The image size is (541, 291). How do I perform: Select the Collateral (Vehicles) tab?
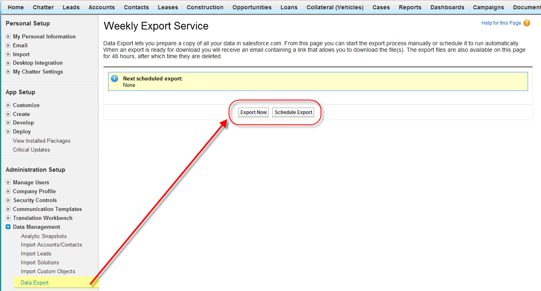click(334, 7)
